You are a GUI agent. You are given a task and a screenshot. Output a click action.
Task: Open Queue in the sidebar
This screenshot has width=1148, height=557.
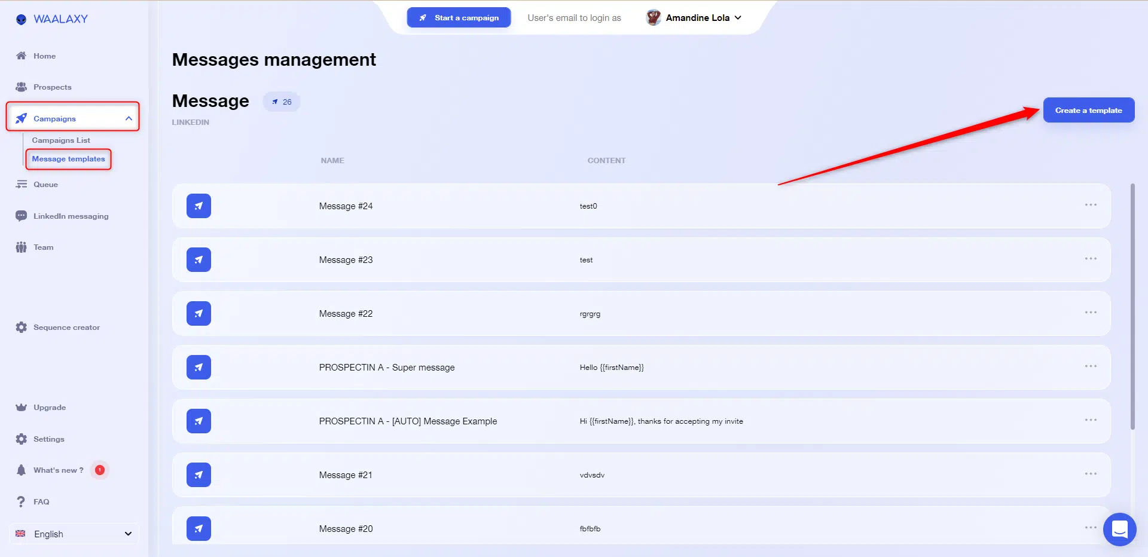tap(45, 184)
